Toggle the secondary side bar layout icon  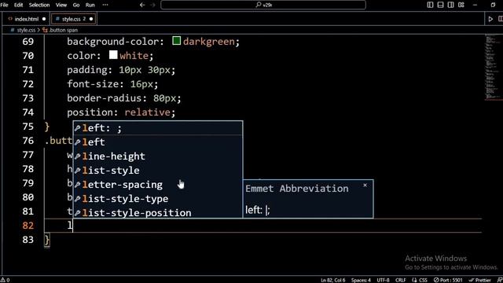pos(450,5)
